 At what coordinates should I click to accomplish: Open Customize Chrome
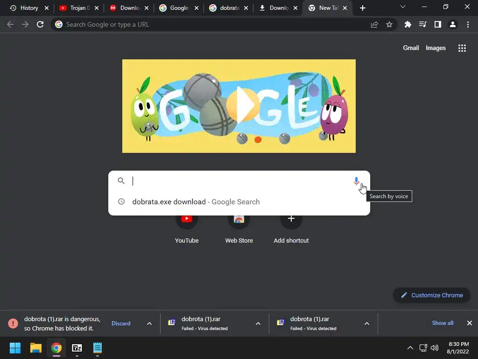pyautogui.click(x=432, y=295)
